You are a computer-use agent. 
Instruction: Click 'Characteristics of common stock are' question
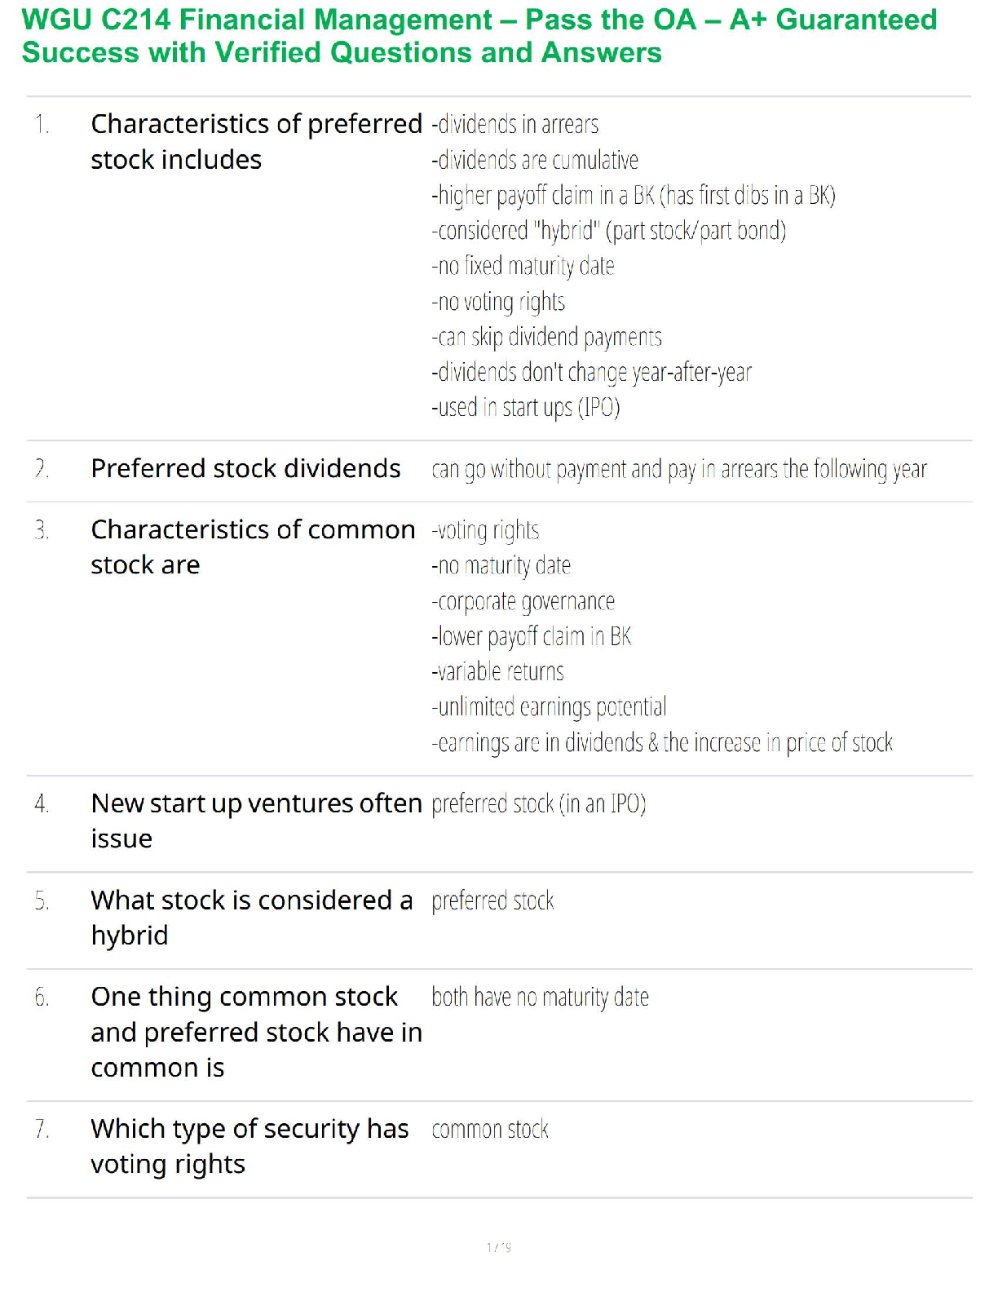(253, 547)
